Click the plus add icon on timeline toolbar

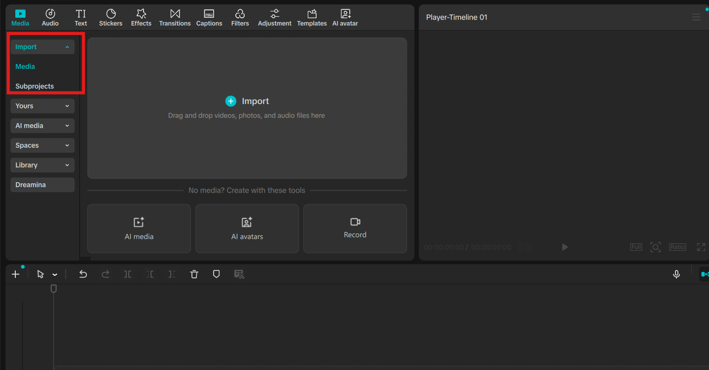(16, 274)
